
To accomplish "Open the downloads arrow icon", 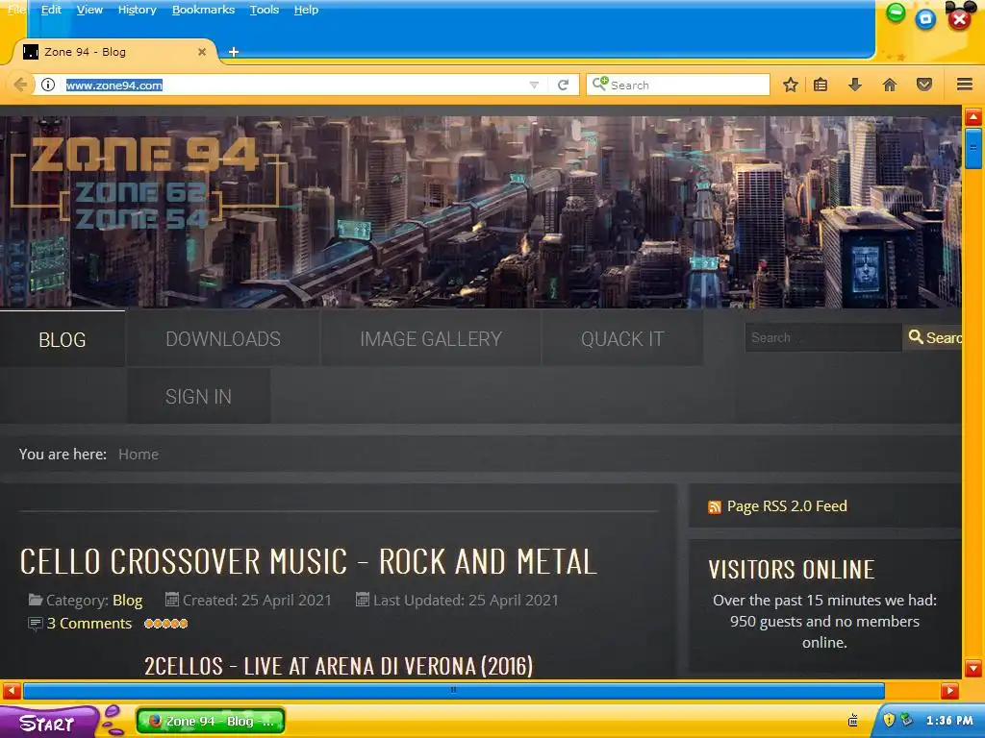I will coord(855,85).
